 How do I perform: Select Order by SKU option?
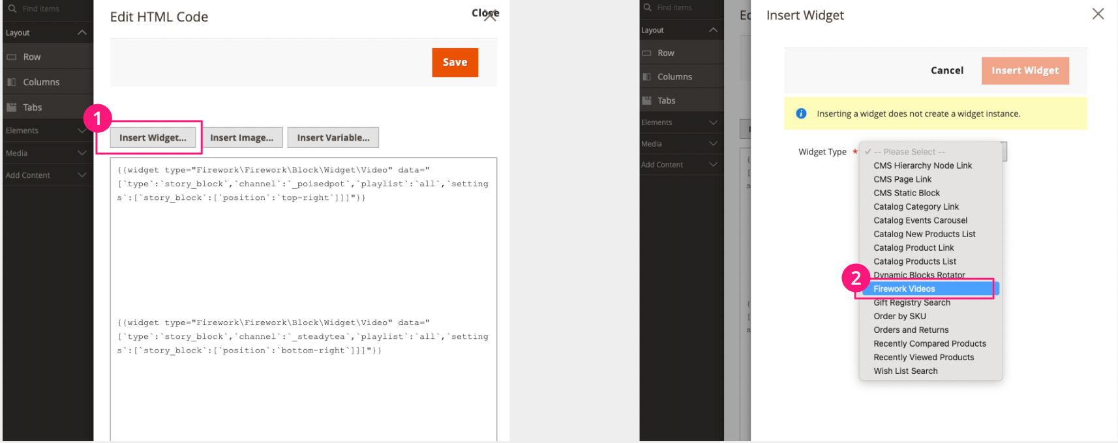899,316
